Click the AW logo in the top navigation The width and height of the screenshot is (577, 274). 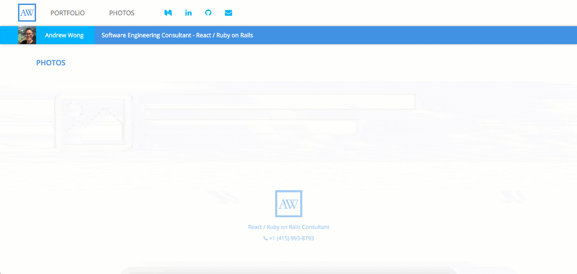[x=27, y=13]
